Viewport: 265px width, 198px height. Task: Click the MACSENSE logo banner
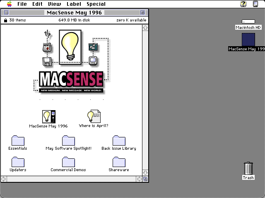tap(71, 82)
